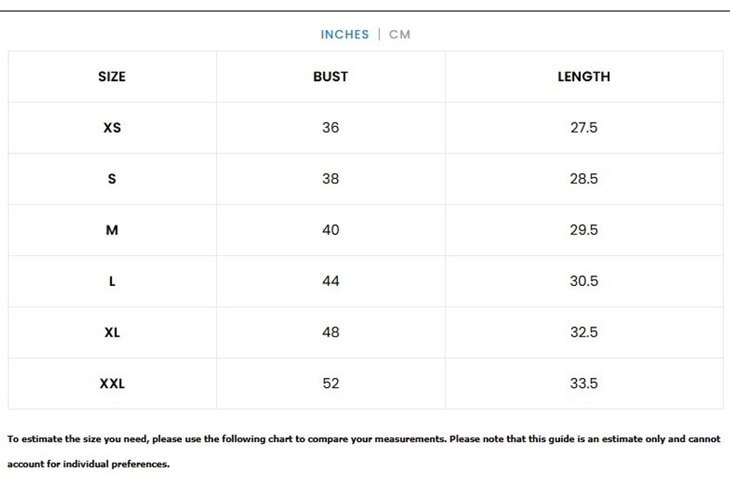Select the XXL size row label
730x492 pixels.
coord(112,384)
